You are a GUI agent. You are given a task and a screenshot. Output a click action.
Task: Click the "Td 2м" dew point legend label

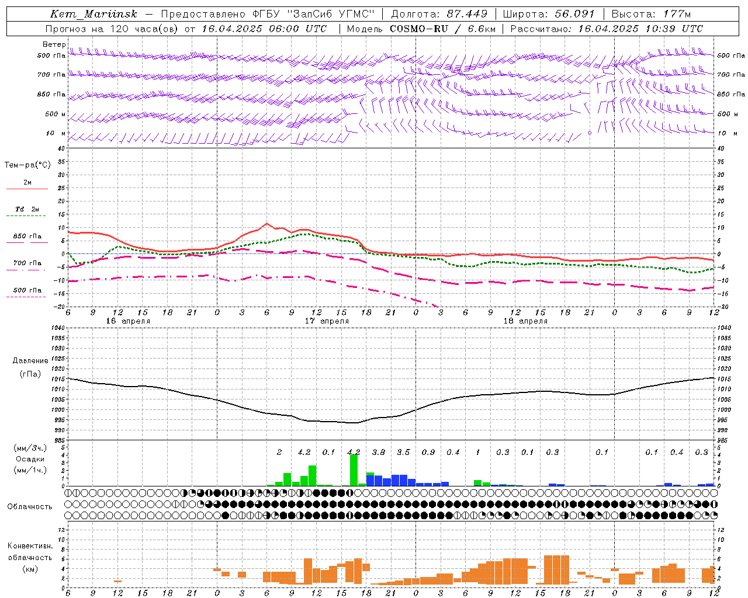pos(27,209)
